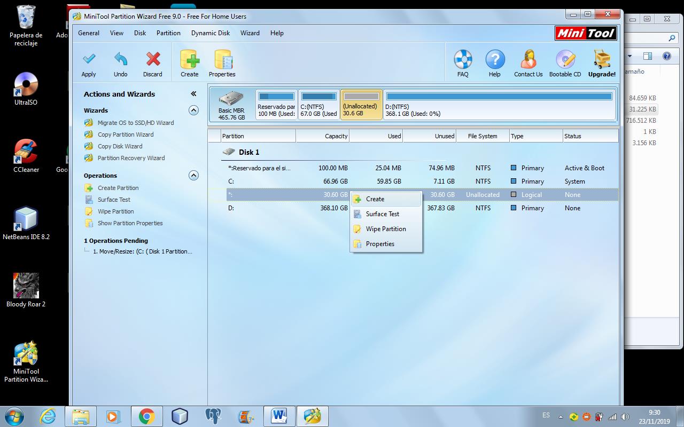
Task: Collapse the Wizards section
Action: pos(193,110)
